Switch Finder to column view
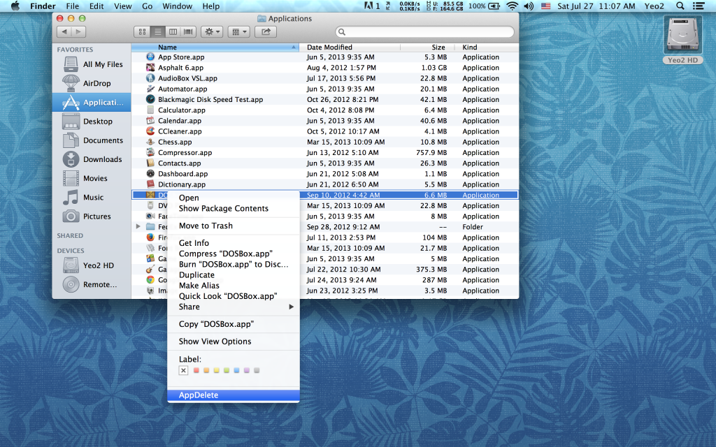 [x=173, y=32]
